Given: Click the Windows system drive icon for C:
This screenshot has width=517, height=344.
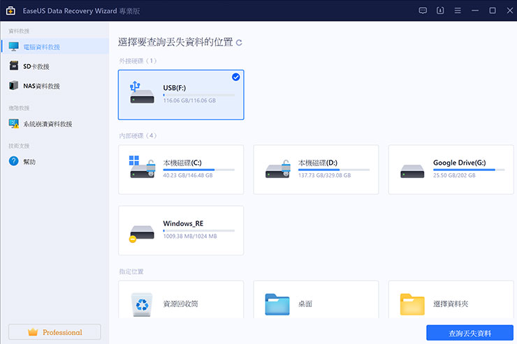Looking at the screenshot, I should click(x=142, y=167).
